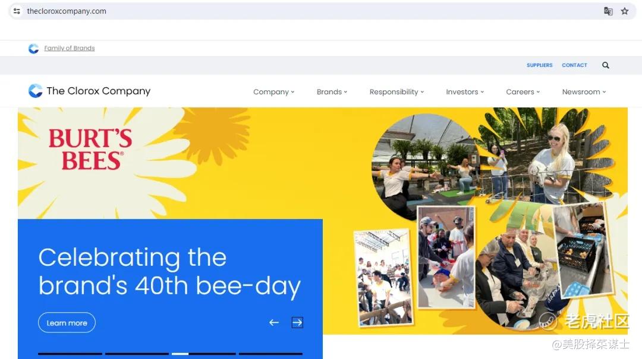Screen dimensions: 642x359
Task: Open the site search magnifier icon
Action: tap(606, 65)
